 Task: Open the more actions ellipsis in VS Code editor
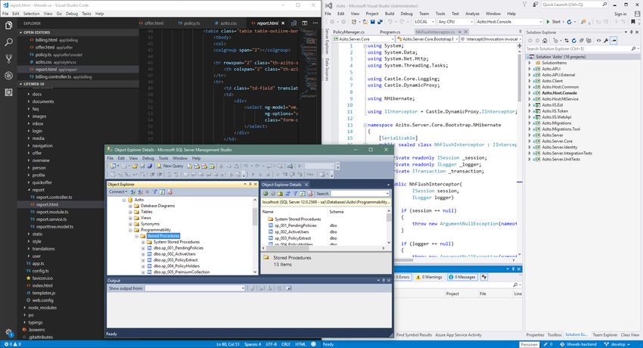[315, 23]
